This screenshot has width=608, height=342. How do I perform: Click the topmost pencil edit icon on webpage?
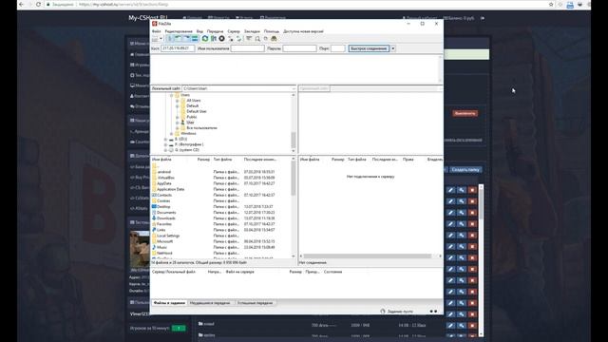pos(450,190)
